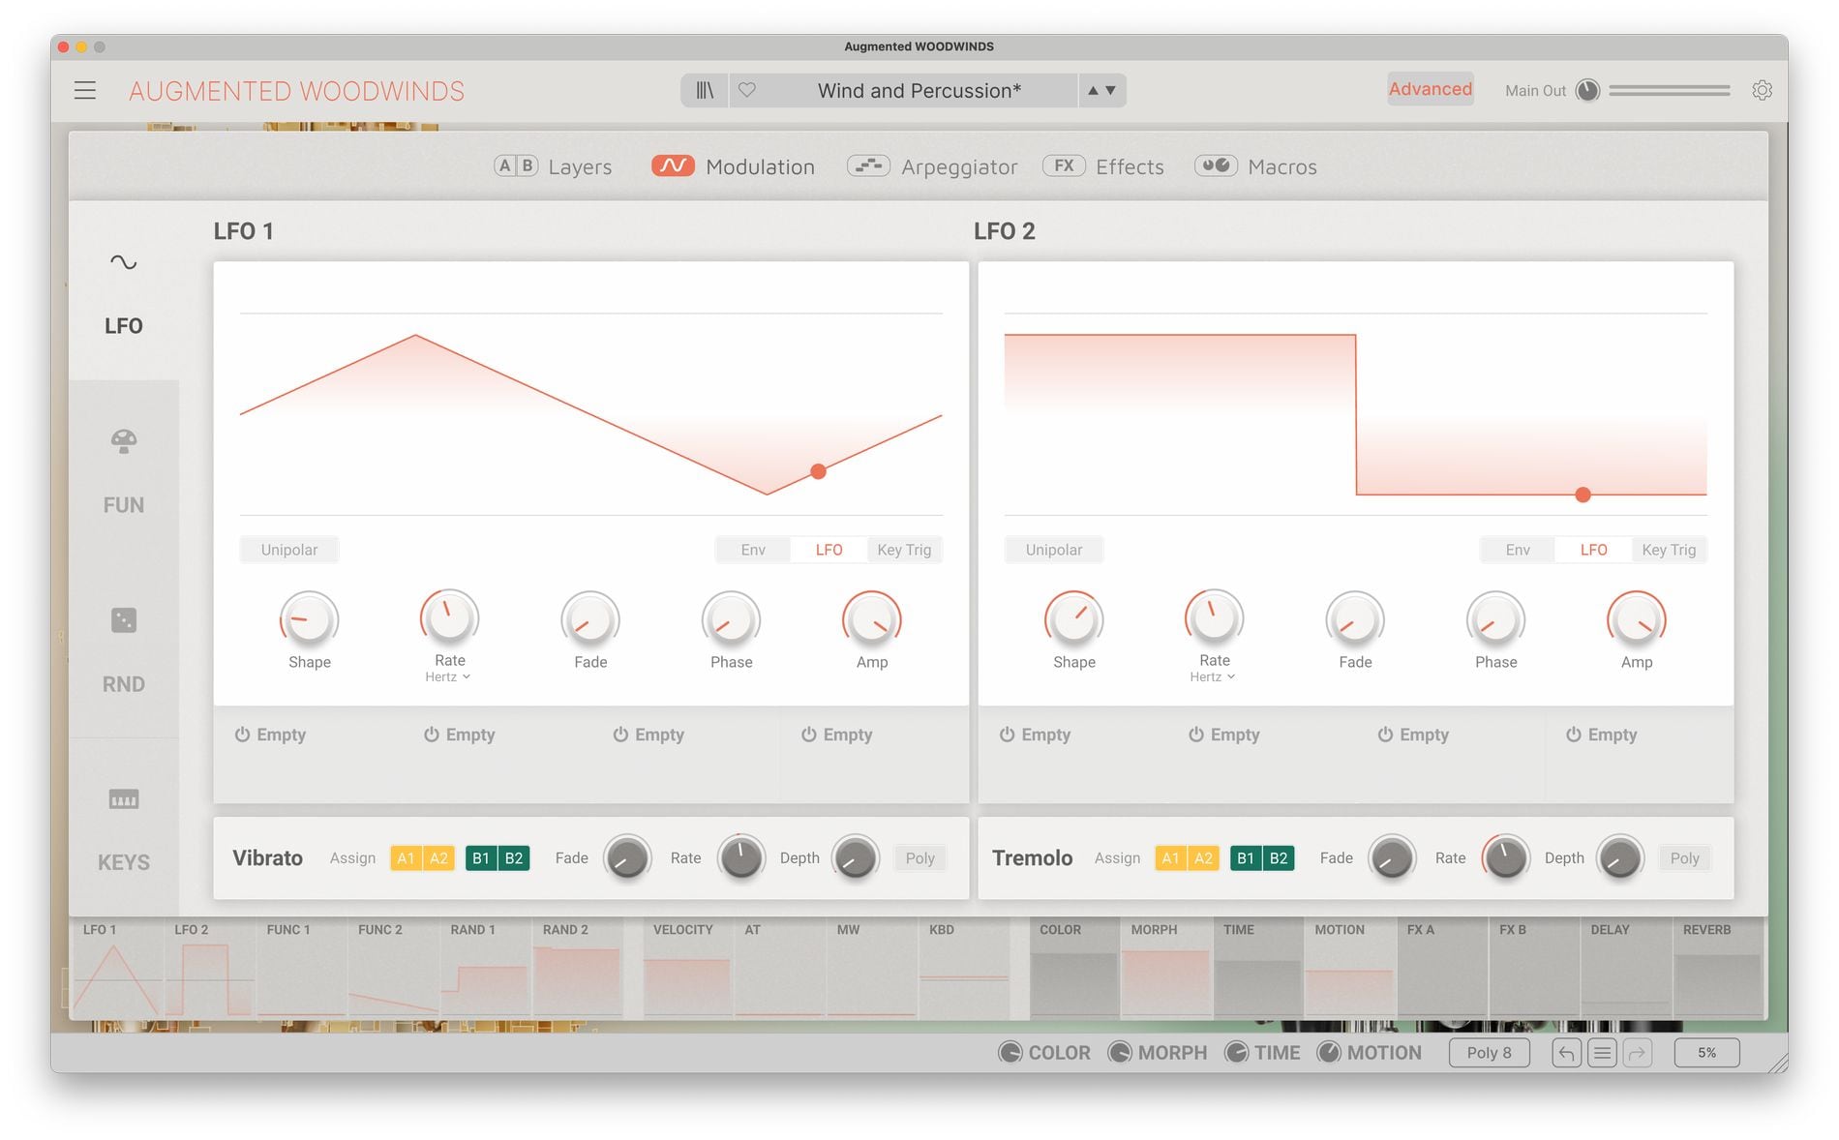Open the Poly 8 voices menu
Screen dimensions: 1839x1140
pos(1489,1053)
